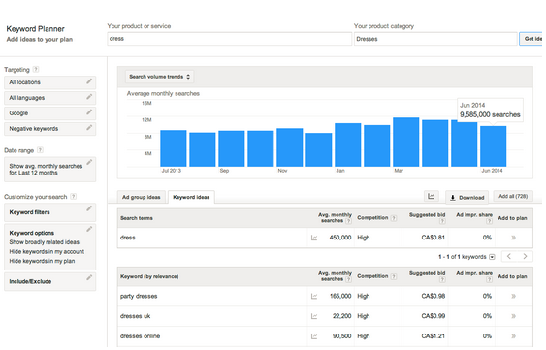The image size is (546, 350).
Task: Select the Keyword ideas tab
Action: click(x=191, y=197)
